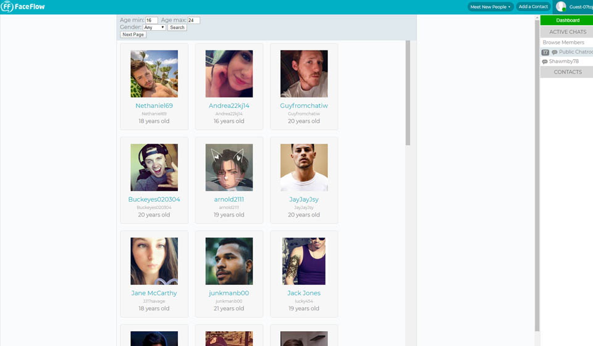Open the Meet New People dropdown
This screenshot has width=593, height=346.
pos(490,7)
